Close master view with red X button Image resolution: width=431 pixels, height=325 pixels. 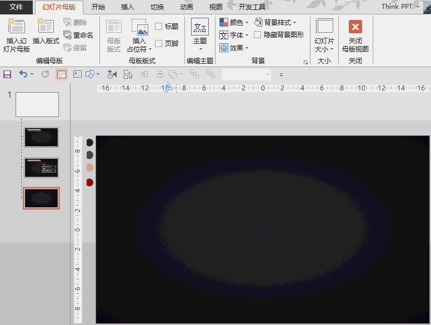point(355,35)
